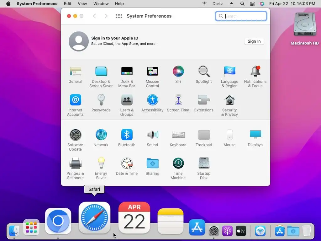
Task: Open blue App Store icon in Dock
Action: pyautogui.click(x=197, y=227)
